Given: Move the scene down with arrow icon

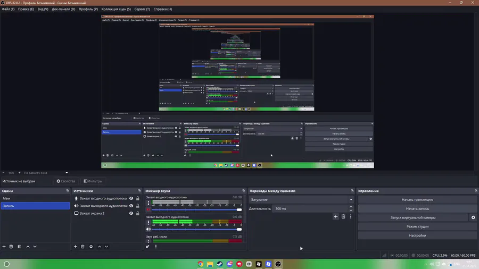Looking at the screenshot, I should coord(35,247).
